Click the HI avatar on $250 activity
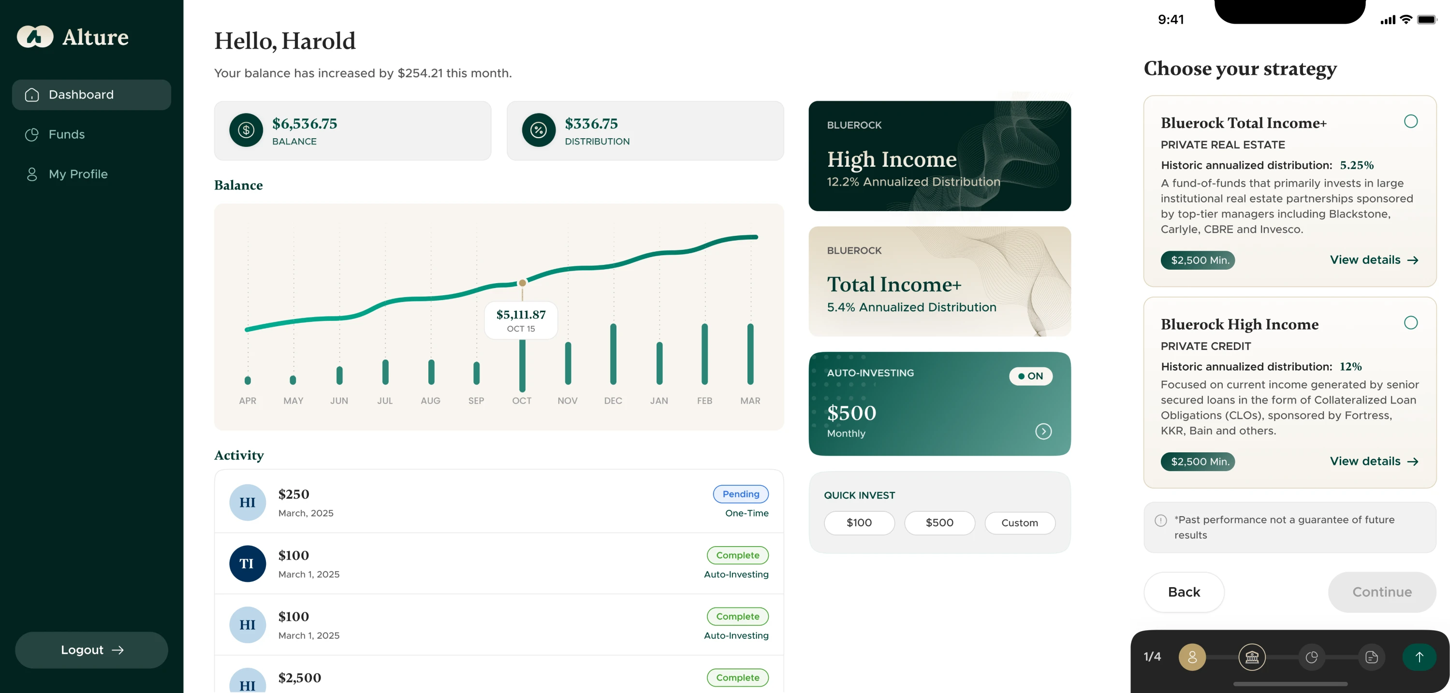The image size is (1450, 693). [247, 502]
